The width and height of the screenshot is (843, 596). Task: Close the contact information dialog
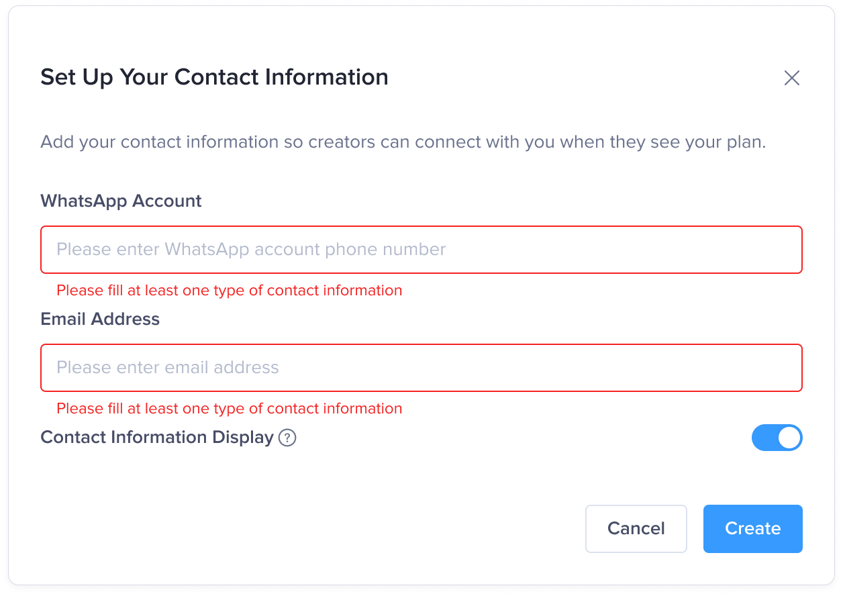coord(792,78)
